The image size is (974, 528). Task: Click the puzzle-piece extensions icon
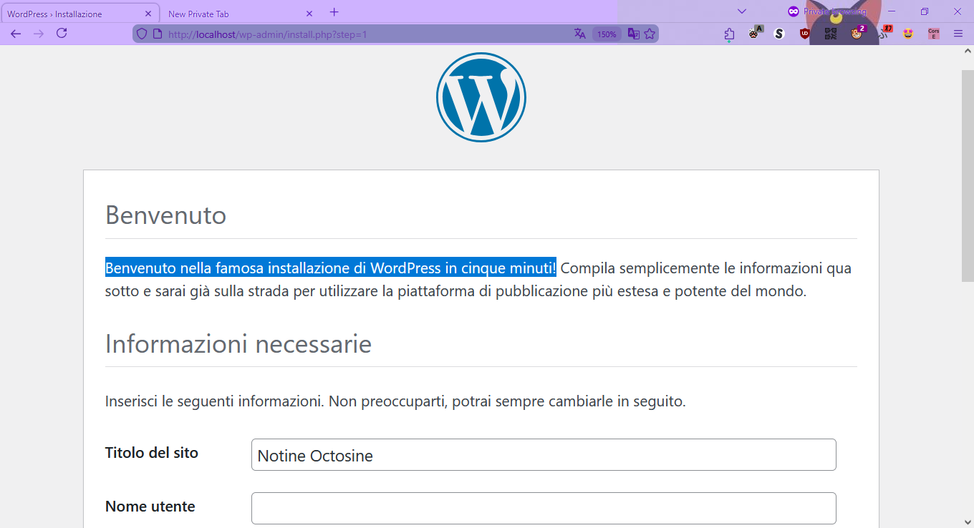click(x=728, y=33)
